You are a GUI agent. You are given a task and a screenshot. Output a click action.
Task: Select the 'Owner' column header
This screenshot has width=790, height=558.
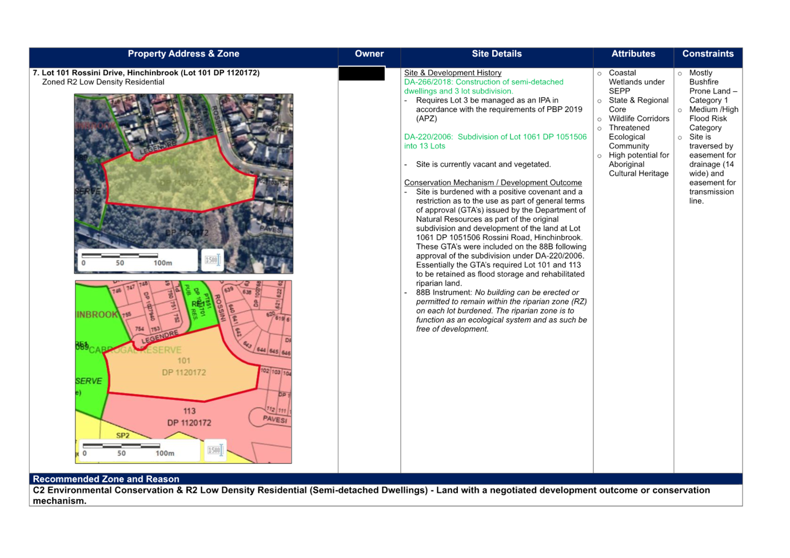(369, 54)
